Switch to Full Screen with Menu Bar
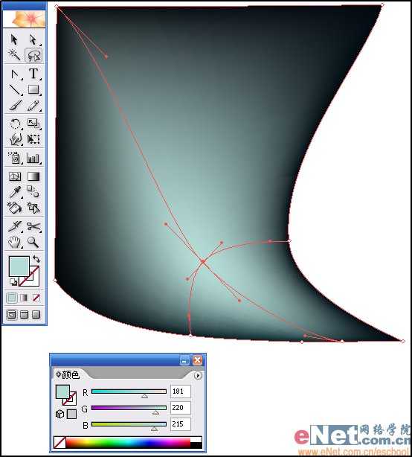 click(x=24, y=315)
